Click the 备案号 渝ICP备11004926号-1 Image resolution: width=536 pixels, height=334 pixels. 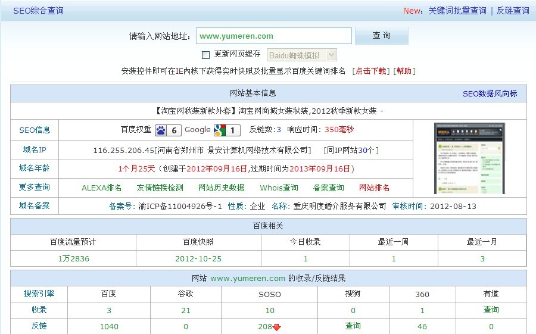tap(180, 206)
